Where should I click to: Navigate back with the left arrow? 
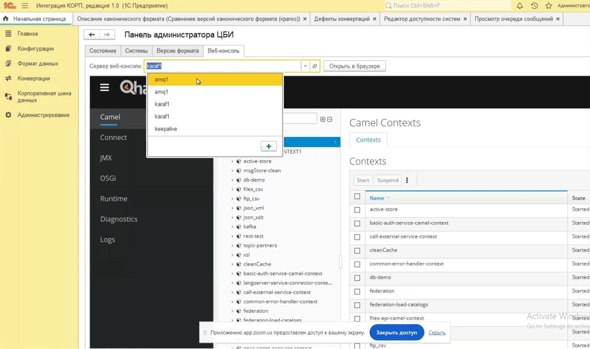click(92, 35)
